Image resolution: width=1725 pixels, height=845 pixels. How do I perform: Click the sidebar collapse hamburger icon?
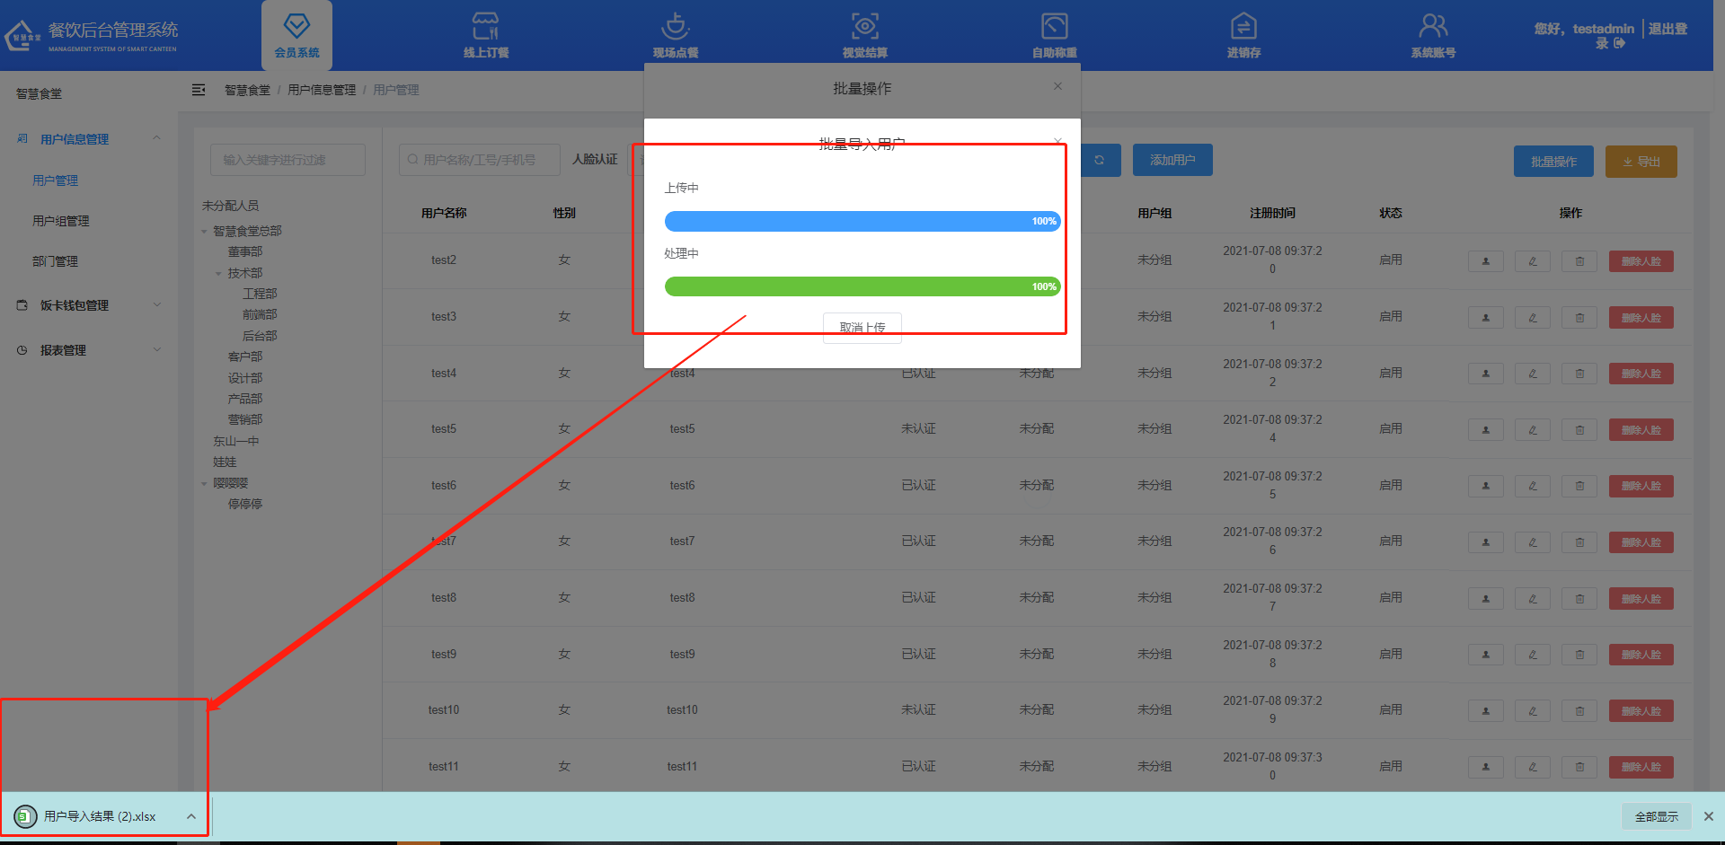[x=199, y=90]
